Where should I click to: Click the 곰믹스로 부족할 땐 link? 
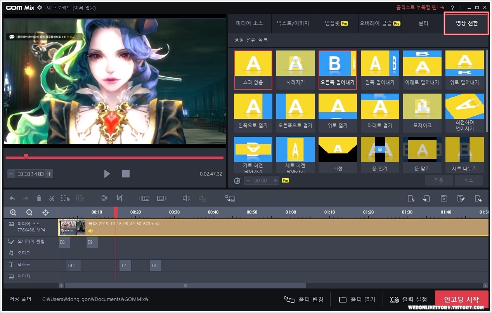[x=420, y=7]
